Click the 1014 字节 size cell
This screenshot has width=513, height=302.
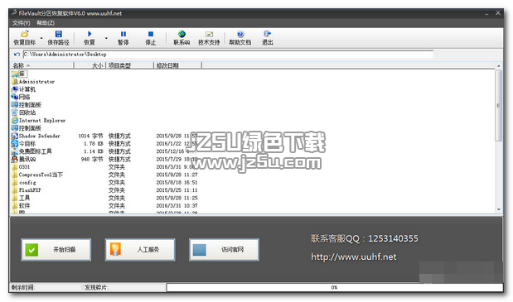tap(90, 136)
